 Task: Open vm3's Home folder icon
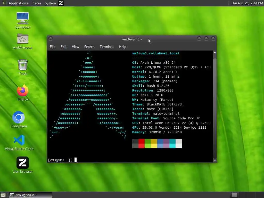[23, 42]
